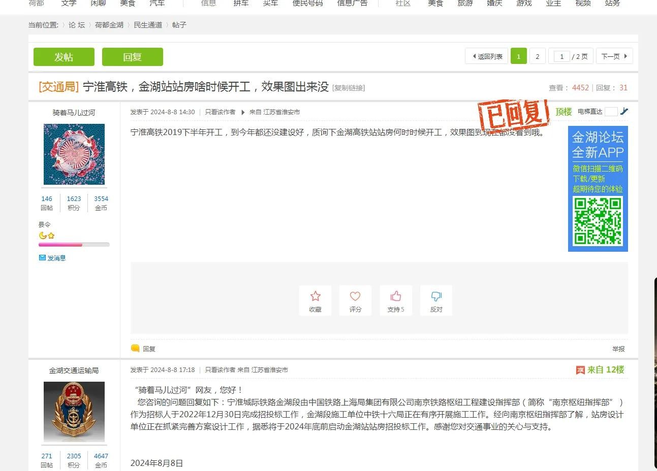Click the thumbs-down 反对 icon

[x=436, y=296]
